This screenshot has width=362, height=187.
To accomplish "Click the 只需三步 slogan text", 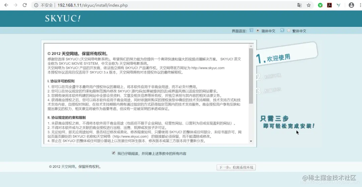I will click(274, 118).
